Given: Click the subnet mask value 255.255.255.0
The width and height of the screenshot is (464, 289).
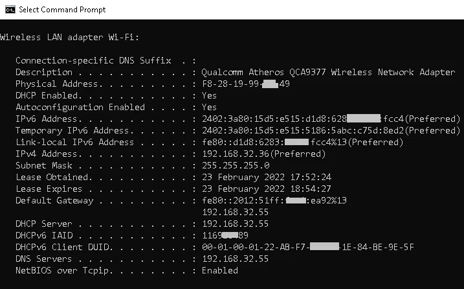Looking at the screenshot, I should [236, 165].
